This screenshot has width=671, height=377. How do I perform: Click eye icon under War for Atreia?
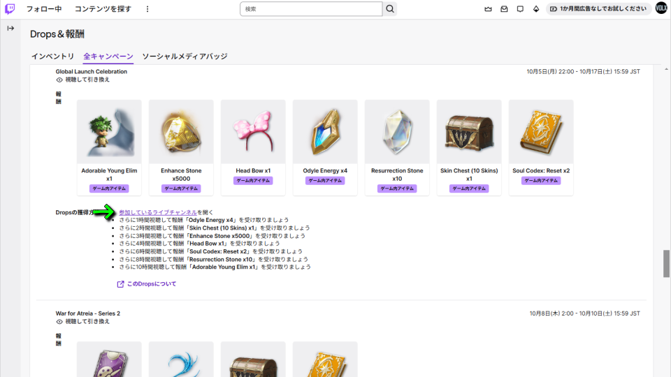click(59, 322)
